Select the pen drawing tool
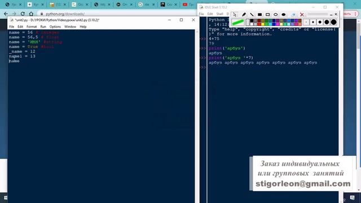This screenshot has width=361, height=203. pos(244,15)
